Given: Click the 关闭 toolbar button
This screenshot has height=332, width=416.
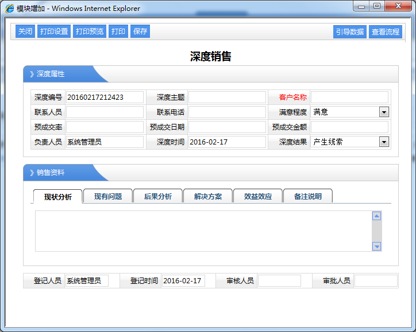Looking at the screenshot, I should [x=25, y=32].
